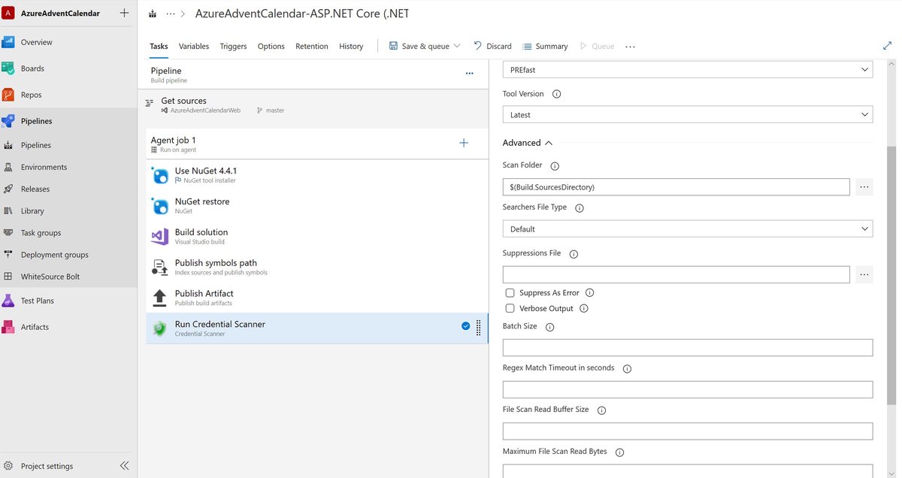Click the Environments sidebar icon
Viewport: 902px width, 478px height.
(8, 167)
